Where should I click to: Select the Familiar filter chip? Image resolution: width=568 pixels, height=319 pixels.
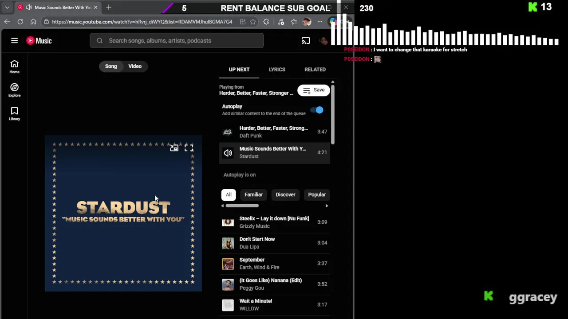click(x=253, y=195)
